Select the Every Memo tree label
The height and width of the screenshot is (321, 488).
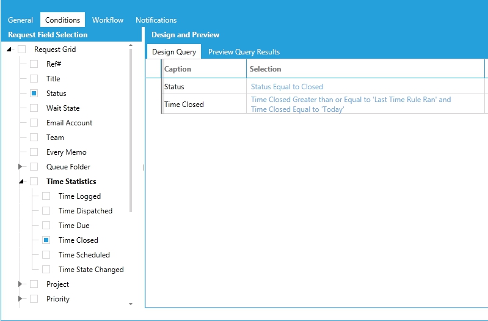click(67, 152)
